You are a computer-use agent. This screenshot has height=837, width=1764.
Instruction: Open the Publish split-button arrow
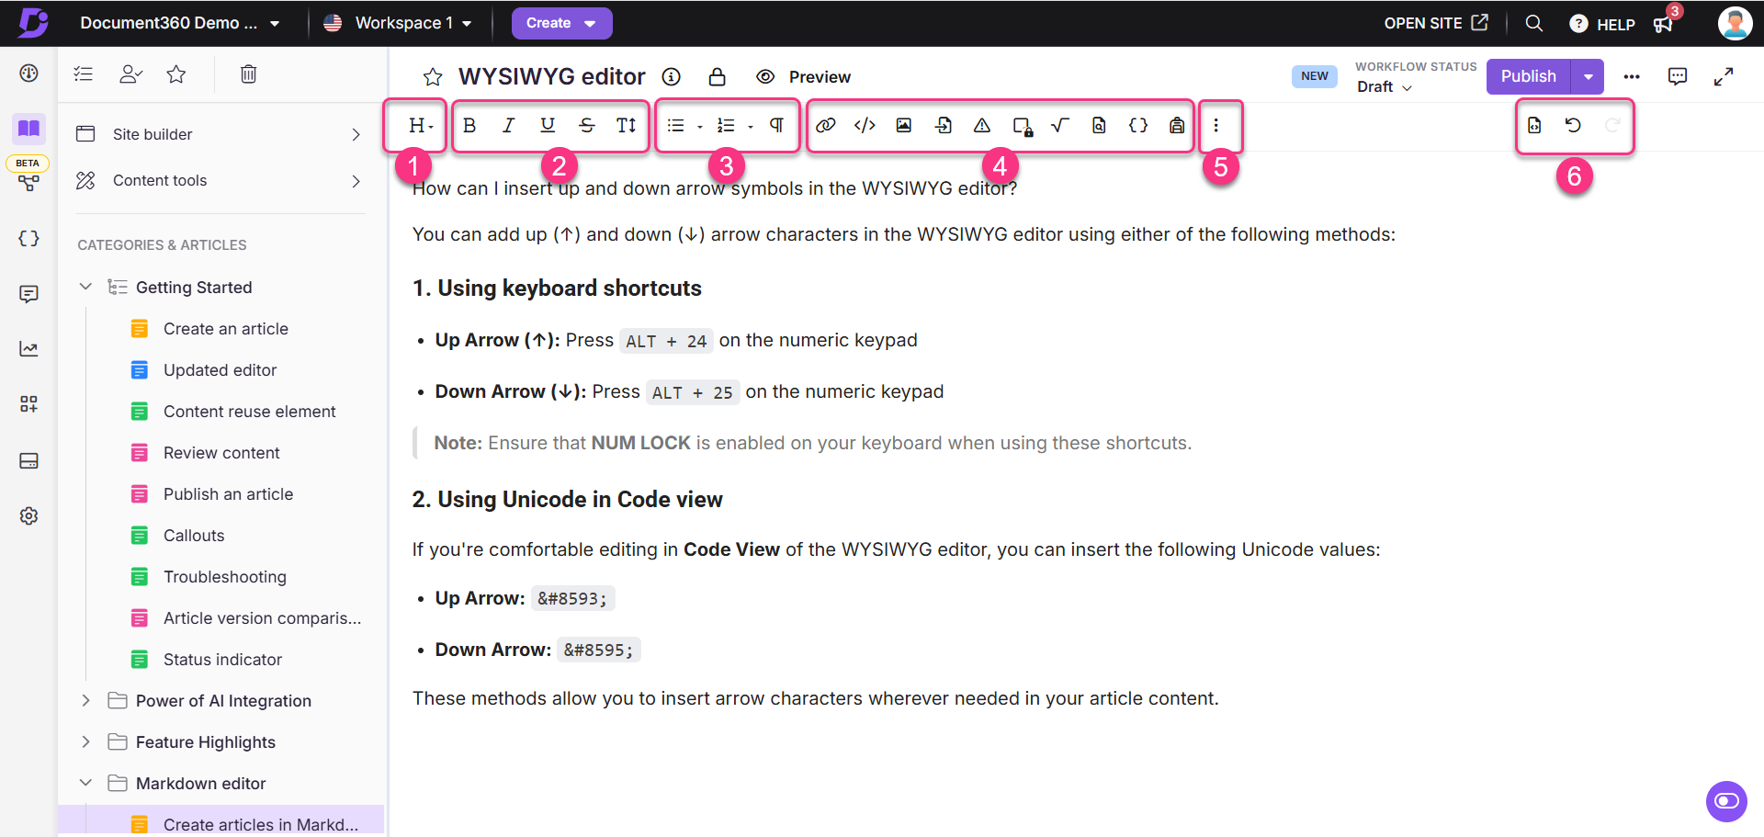coord(1589,76)
